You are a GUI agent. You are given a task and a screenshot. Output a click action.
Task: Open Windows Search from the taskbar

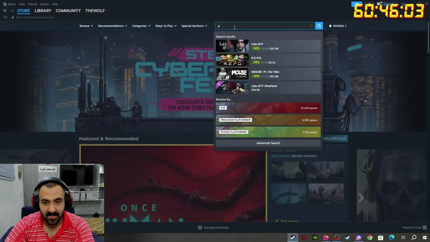[414, 238]
